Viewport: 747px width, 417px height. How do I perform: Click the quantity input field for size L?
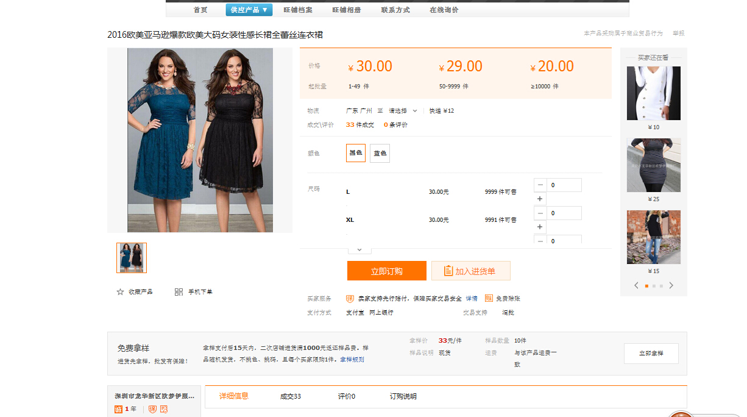(x=564, y=185)
